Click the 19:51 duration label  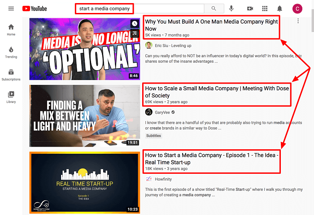coord(133,142)
